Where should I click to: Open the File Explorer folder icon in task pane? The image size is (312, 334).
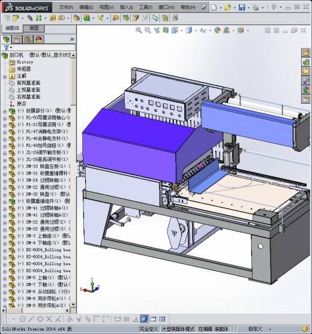(x=306, y=71)
